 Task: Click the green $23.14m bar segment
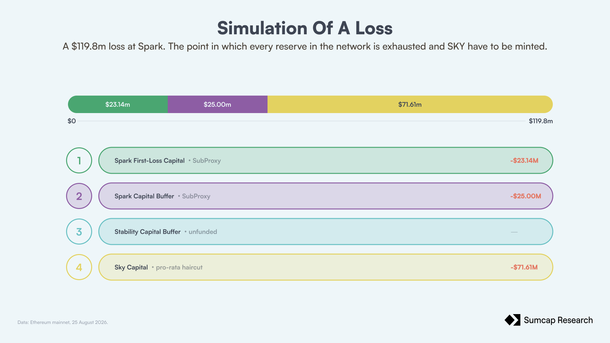[118, 104]
